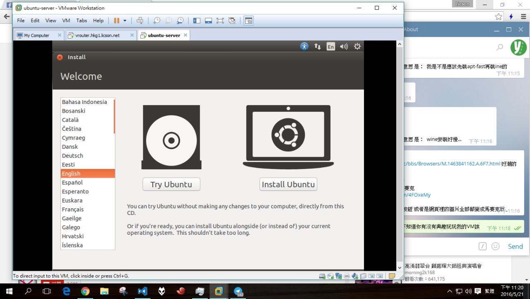Select Deutsch in the language list
The width and height of the screenshot is (530, 299).
pos(72,156)
